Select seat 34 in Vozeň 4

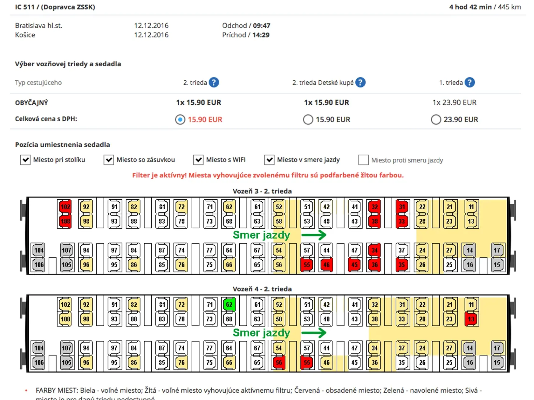coord(374,348)
